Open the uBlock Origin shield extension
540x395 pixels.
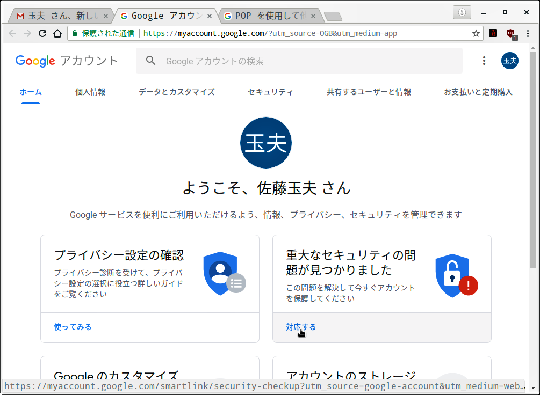[511, 34]
